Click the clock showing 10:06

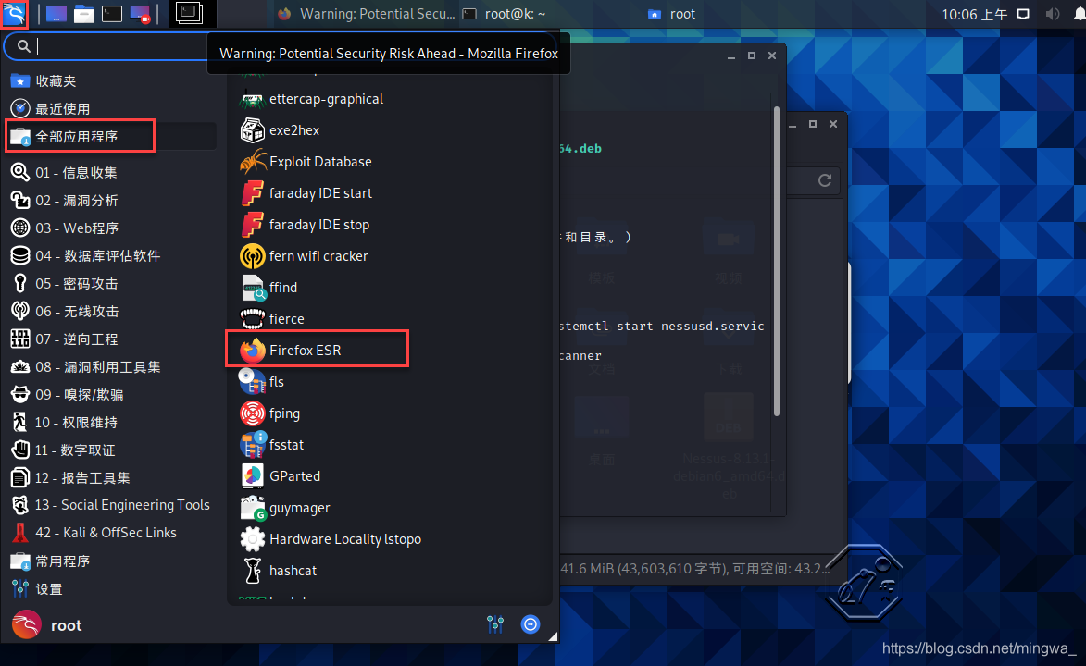[974, 15]
